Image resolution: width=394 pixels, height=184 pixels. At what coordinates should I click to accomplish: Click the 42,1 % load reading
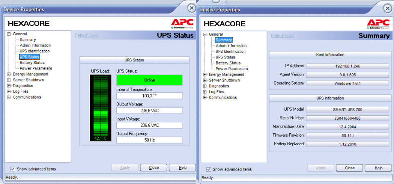[100, 138]
